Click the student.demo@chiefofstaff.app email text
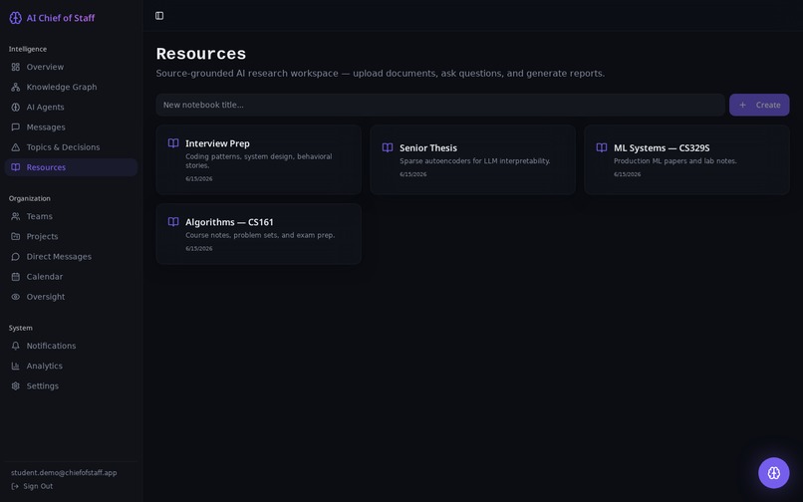This screenshot has width=803, height=502. pyautogui.click(x=64, y=473)
